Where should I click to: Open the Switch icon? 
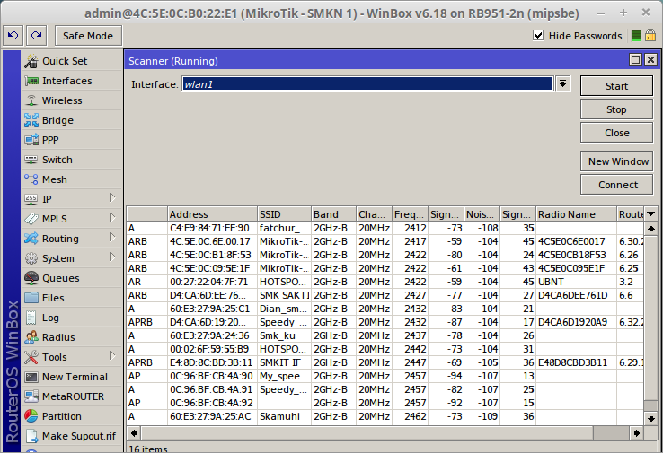tap(31, 160)
